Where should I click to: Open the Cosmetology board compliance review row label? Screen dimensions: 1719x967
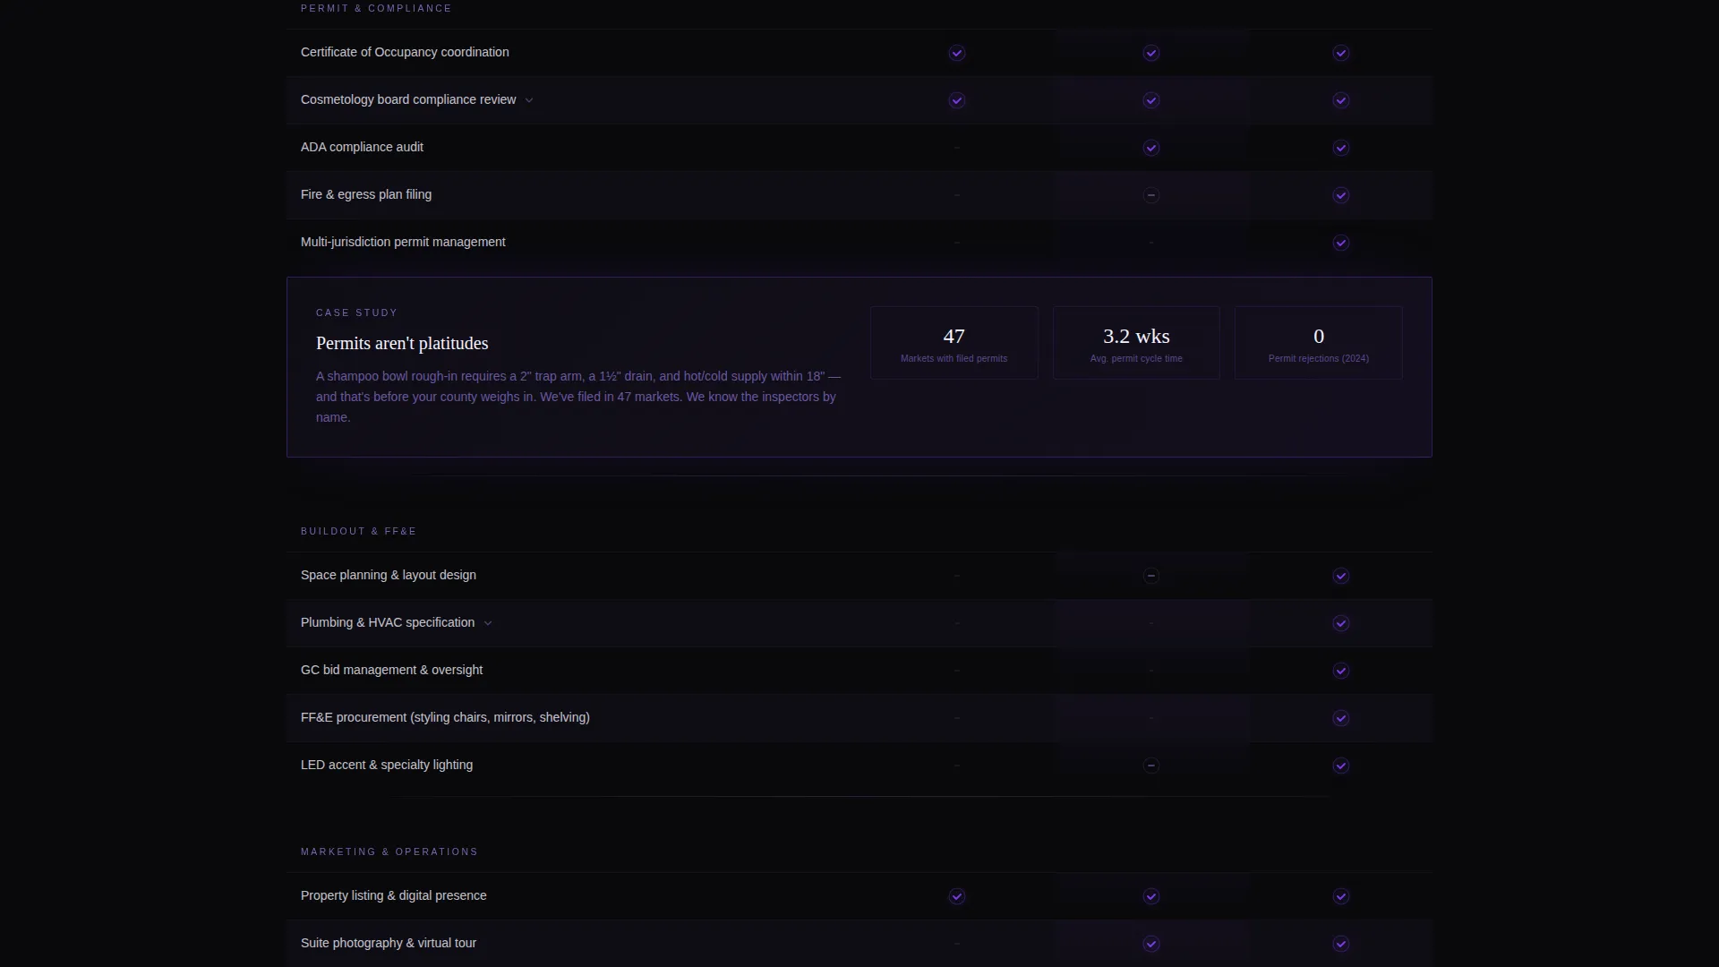pyautogui.click(x=408, y=99)
